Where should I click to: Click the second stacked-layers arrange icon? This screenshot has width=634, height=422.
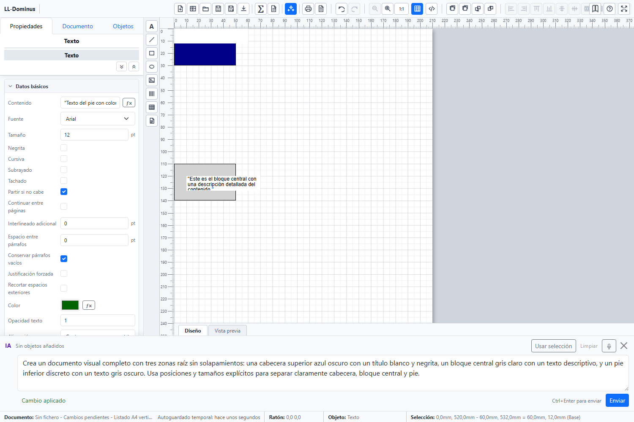point(465,8)
